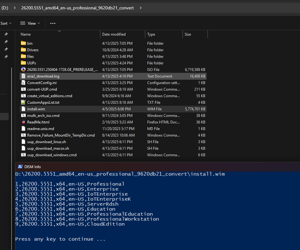This screenshot has width=300, height=250.
Task: Click the 10/8/2024 4:28 AM date cell
Action: 117,50
